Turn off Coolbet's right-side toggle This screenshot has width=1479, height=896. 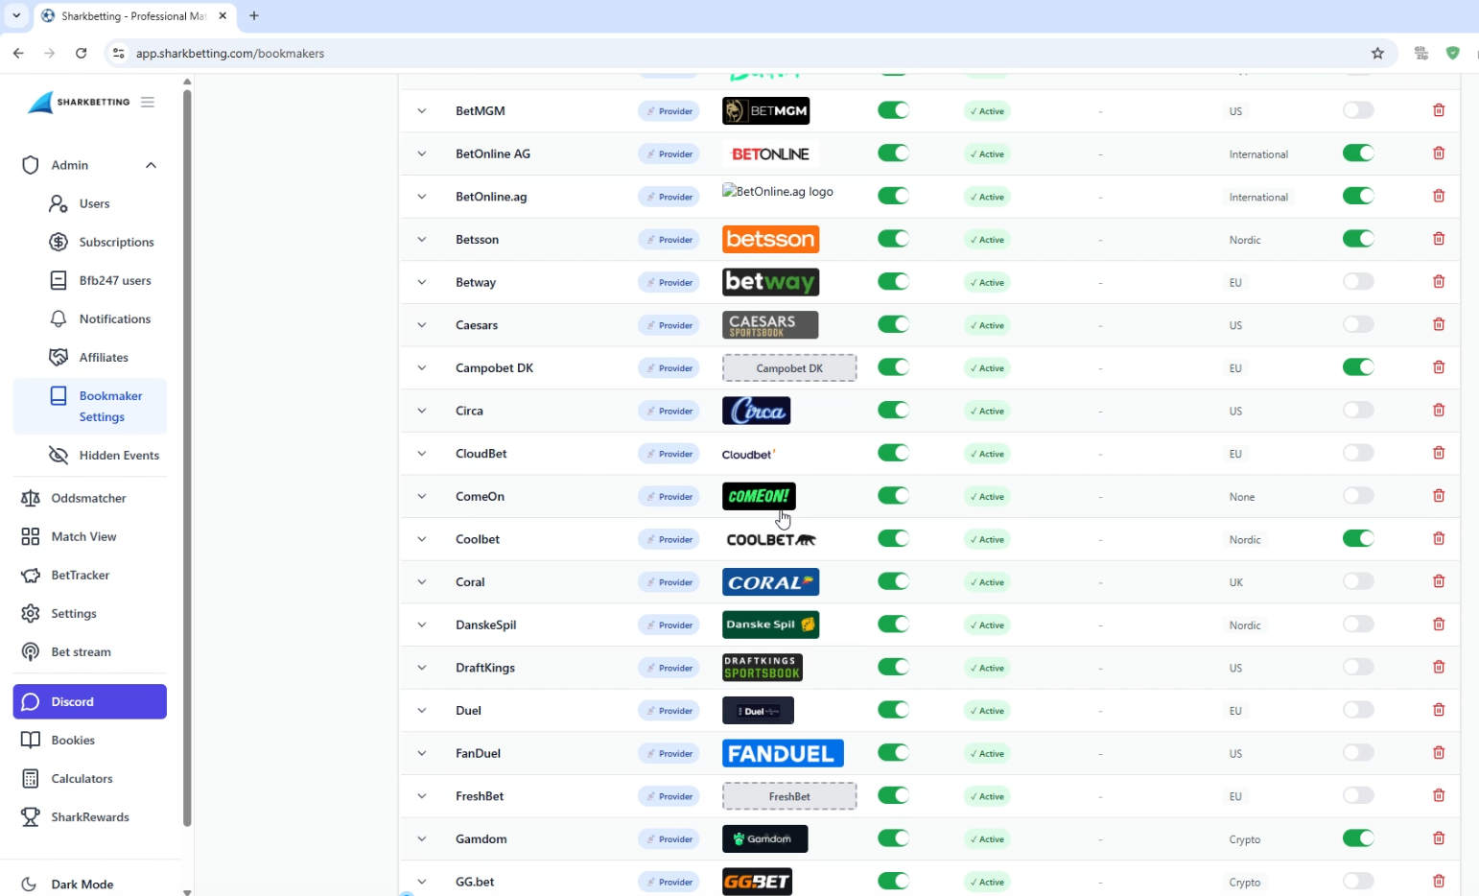tap(1358, 538)
